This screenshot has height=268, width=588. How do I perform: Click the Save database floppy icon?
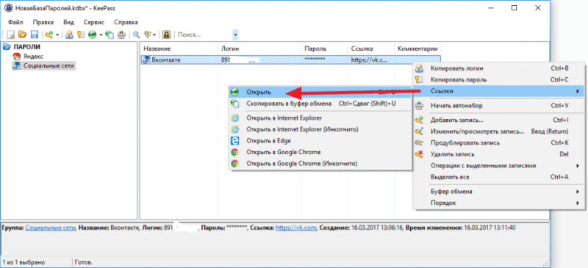point(34,35)
